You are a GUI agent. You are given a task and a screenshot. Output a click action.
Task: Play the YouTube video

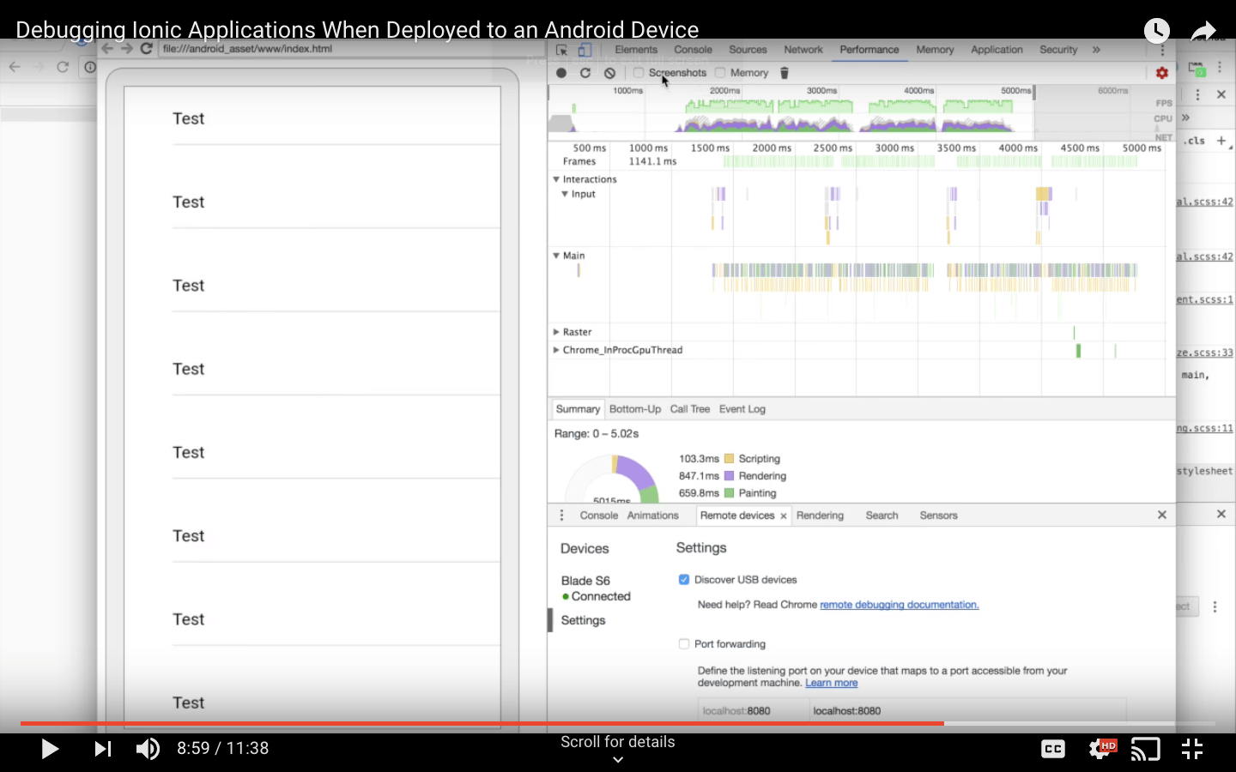(50, 749)
